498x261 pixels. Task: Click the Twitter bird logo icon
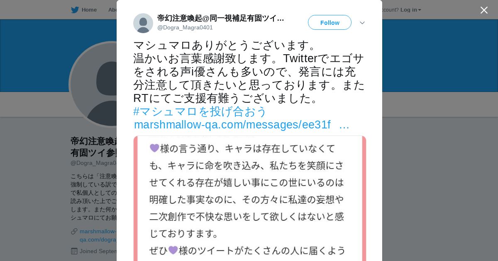[75, 10]
